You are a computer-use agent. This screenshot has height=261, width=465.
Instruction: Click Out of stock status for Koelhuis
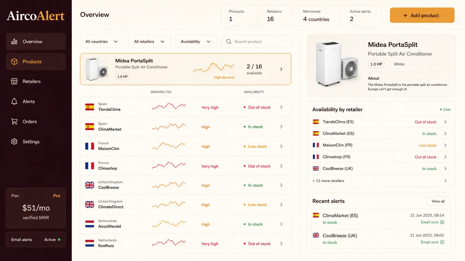coord(257,244)
